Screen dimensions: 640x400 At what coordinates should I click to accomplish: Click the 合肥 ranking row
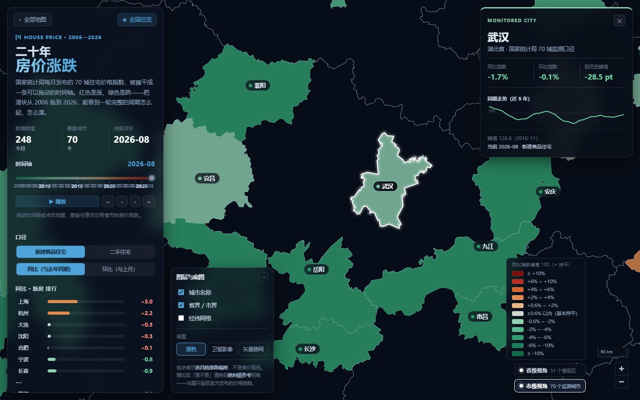click(85, 348)
